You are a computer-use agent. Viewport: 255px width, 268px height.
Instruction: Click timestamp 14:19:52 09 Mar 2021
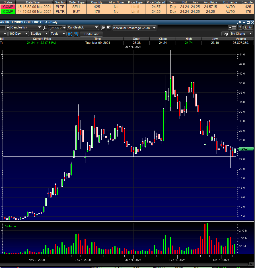coord(34,11)
